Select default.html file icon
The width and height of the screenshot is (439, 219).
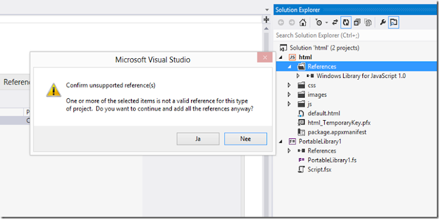click(x=301, y=114)
